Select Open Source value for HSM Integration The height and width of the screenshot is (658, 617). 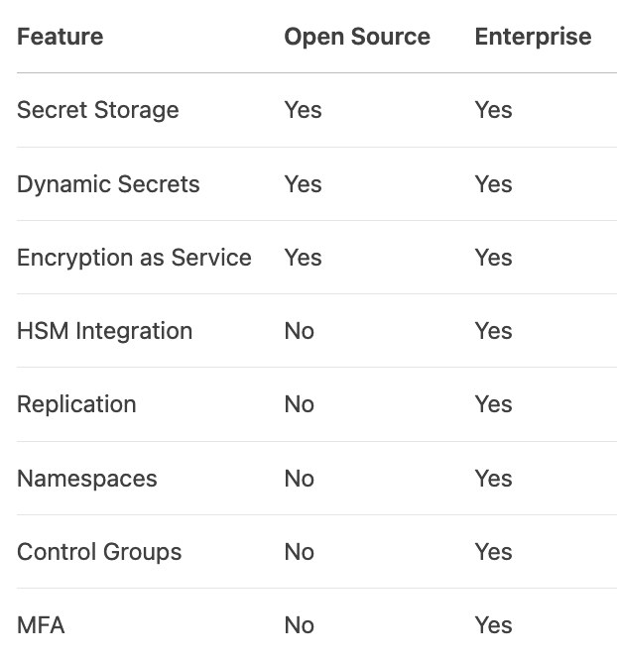pyautogui.click(x=299, y=331)
